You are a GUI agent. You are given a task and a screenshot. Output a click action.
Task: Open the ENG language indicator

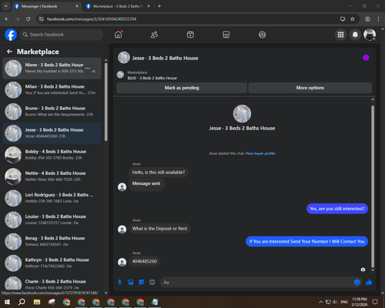pyautogui.click(x=344, y=302)
